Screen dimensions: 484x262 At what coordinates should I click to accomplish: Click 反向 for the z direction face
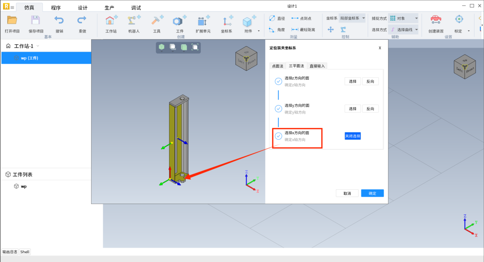point(370,81)
